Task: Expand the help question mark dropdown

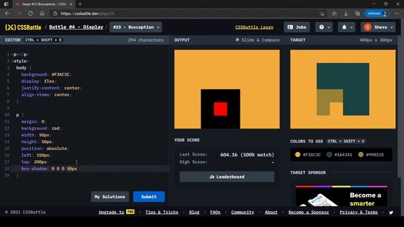Action: point(324,27)
